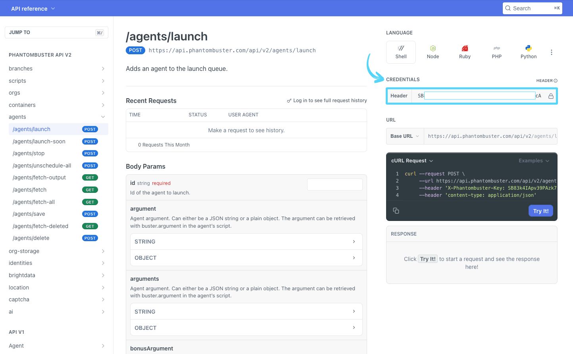
Task: Click the Try It! button
Action: click(541, 211)
